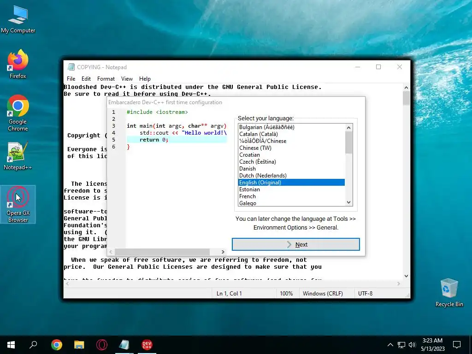Image resolution: width=472 pixels, height=354 pixels.
Task: Select Chinese (TW) language
Action: point(291,148)
